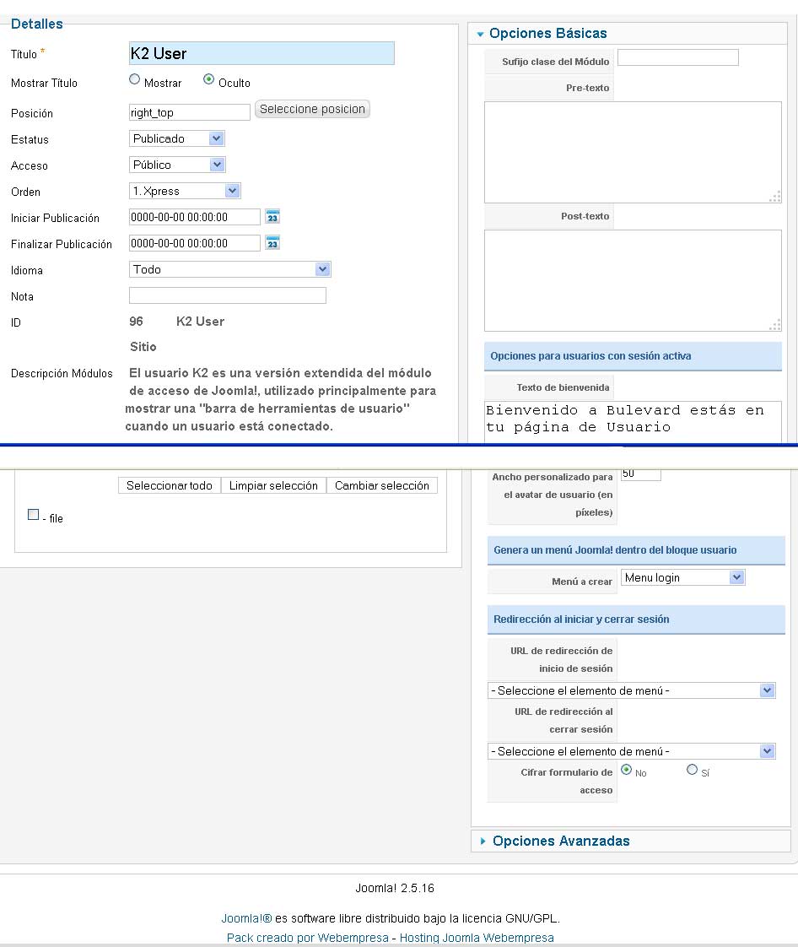
Task: Select the Mostrar radio option
Action: click(x=135, y=79)
